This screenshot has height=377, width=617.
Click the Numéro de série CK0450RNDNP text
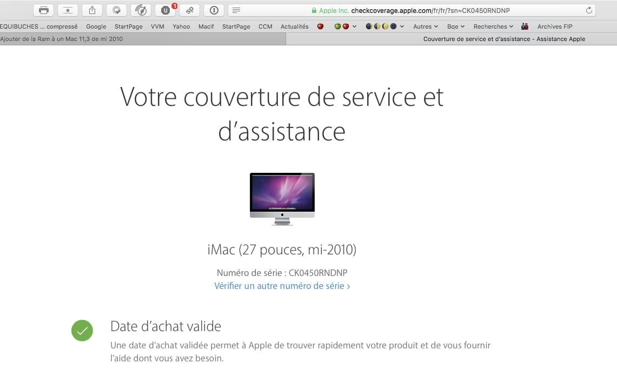[x=282, y=273]
